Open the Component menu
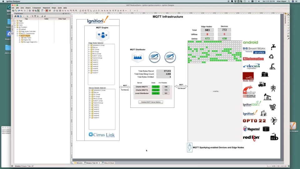Image resolution: width=300 pixels, height=169 pixels. click(37, 8)
